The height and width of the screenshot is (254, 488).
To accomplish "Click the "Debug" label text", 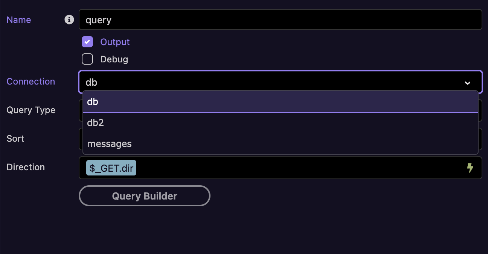I will 114,59.
